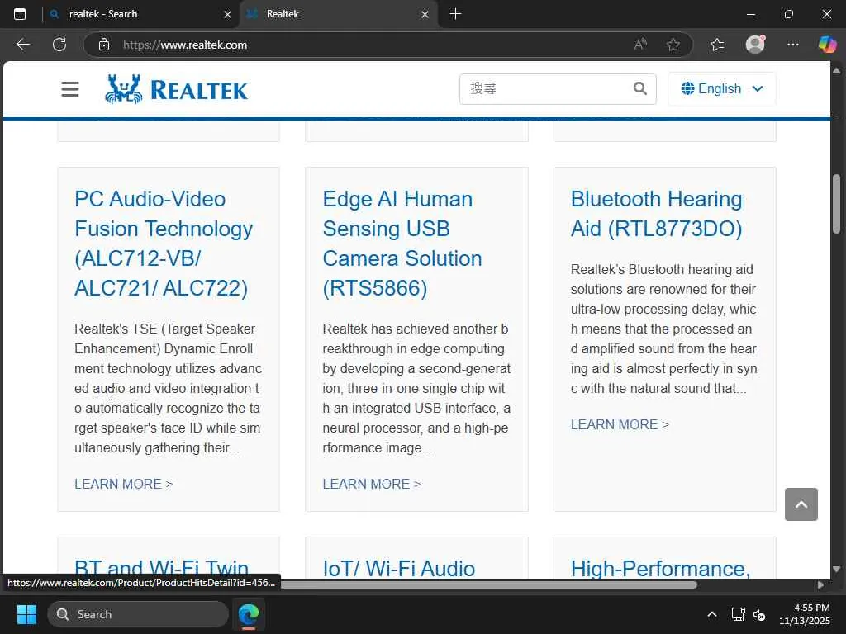Screen dimensions: 846x634
Task: Refresh the Realtek page
Action: [59, 45]
